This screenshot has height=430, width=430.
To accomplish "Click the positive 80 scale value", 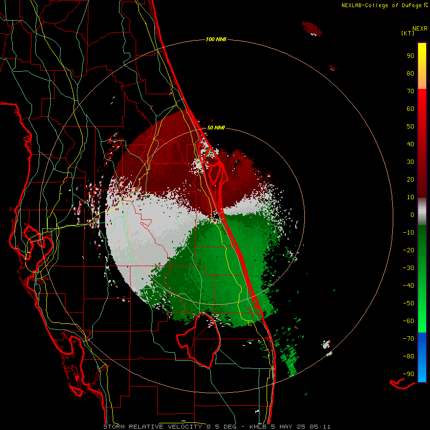I will pyautogui.click(x=410, y=74).
